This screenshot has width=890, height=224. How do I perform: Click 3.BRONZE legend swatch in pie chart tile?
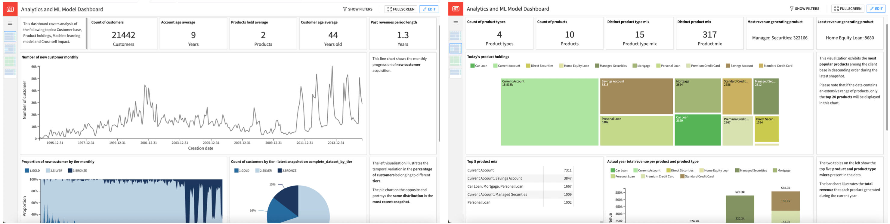(x=280, y=171)
